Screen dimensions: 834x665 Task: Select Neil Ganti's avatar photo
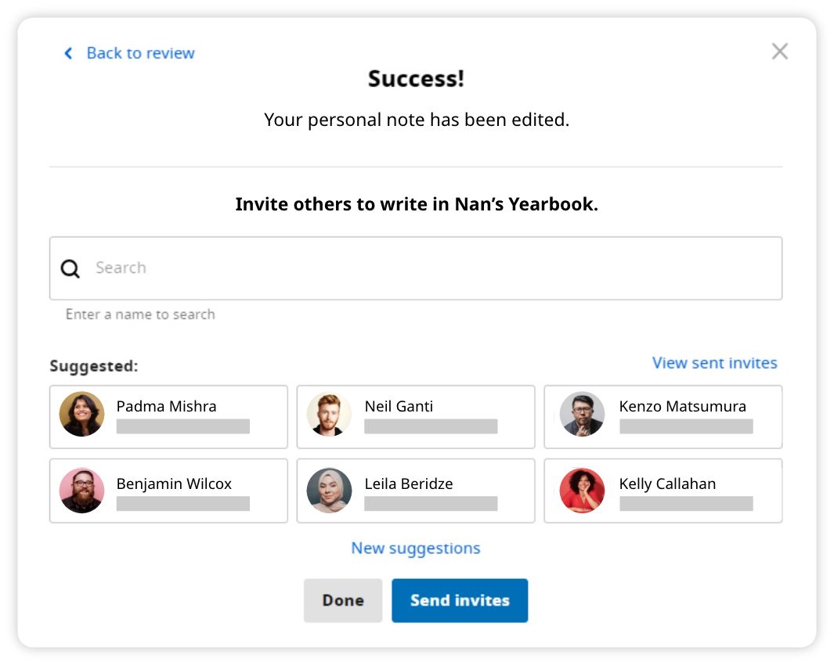coord(329,414)
